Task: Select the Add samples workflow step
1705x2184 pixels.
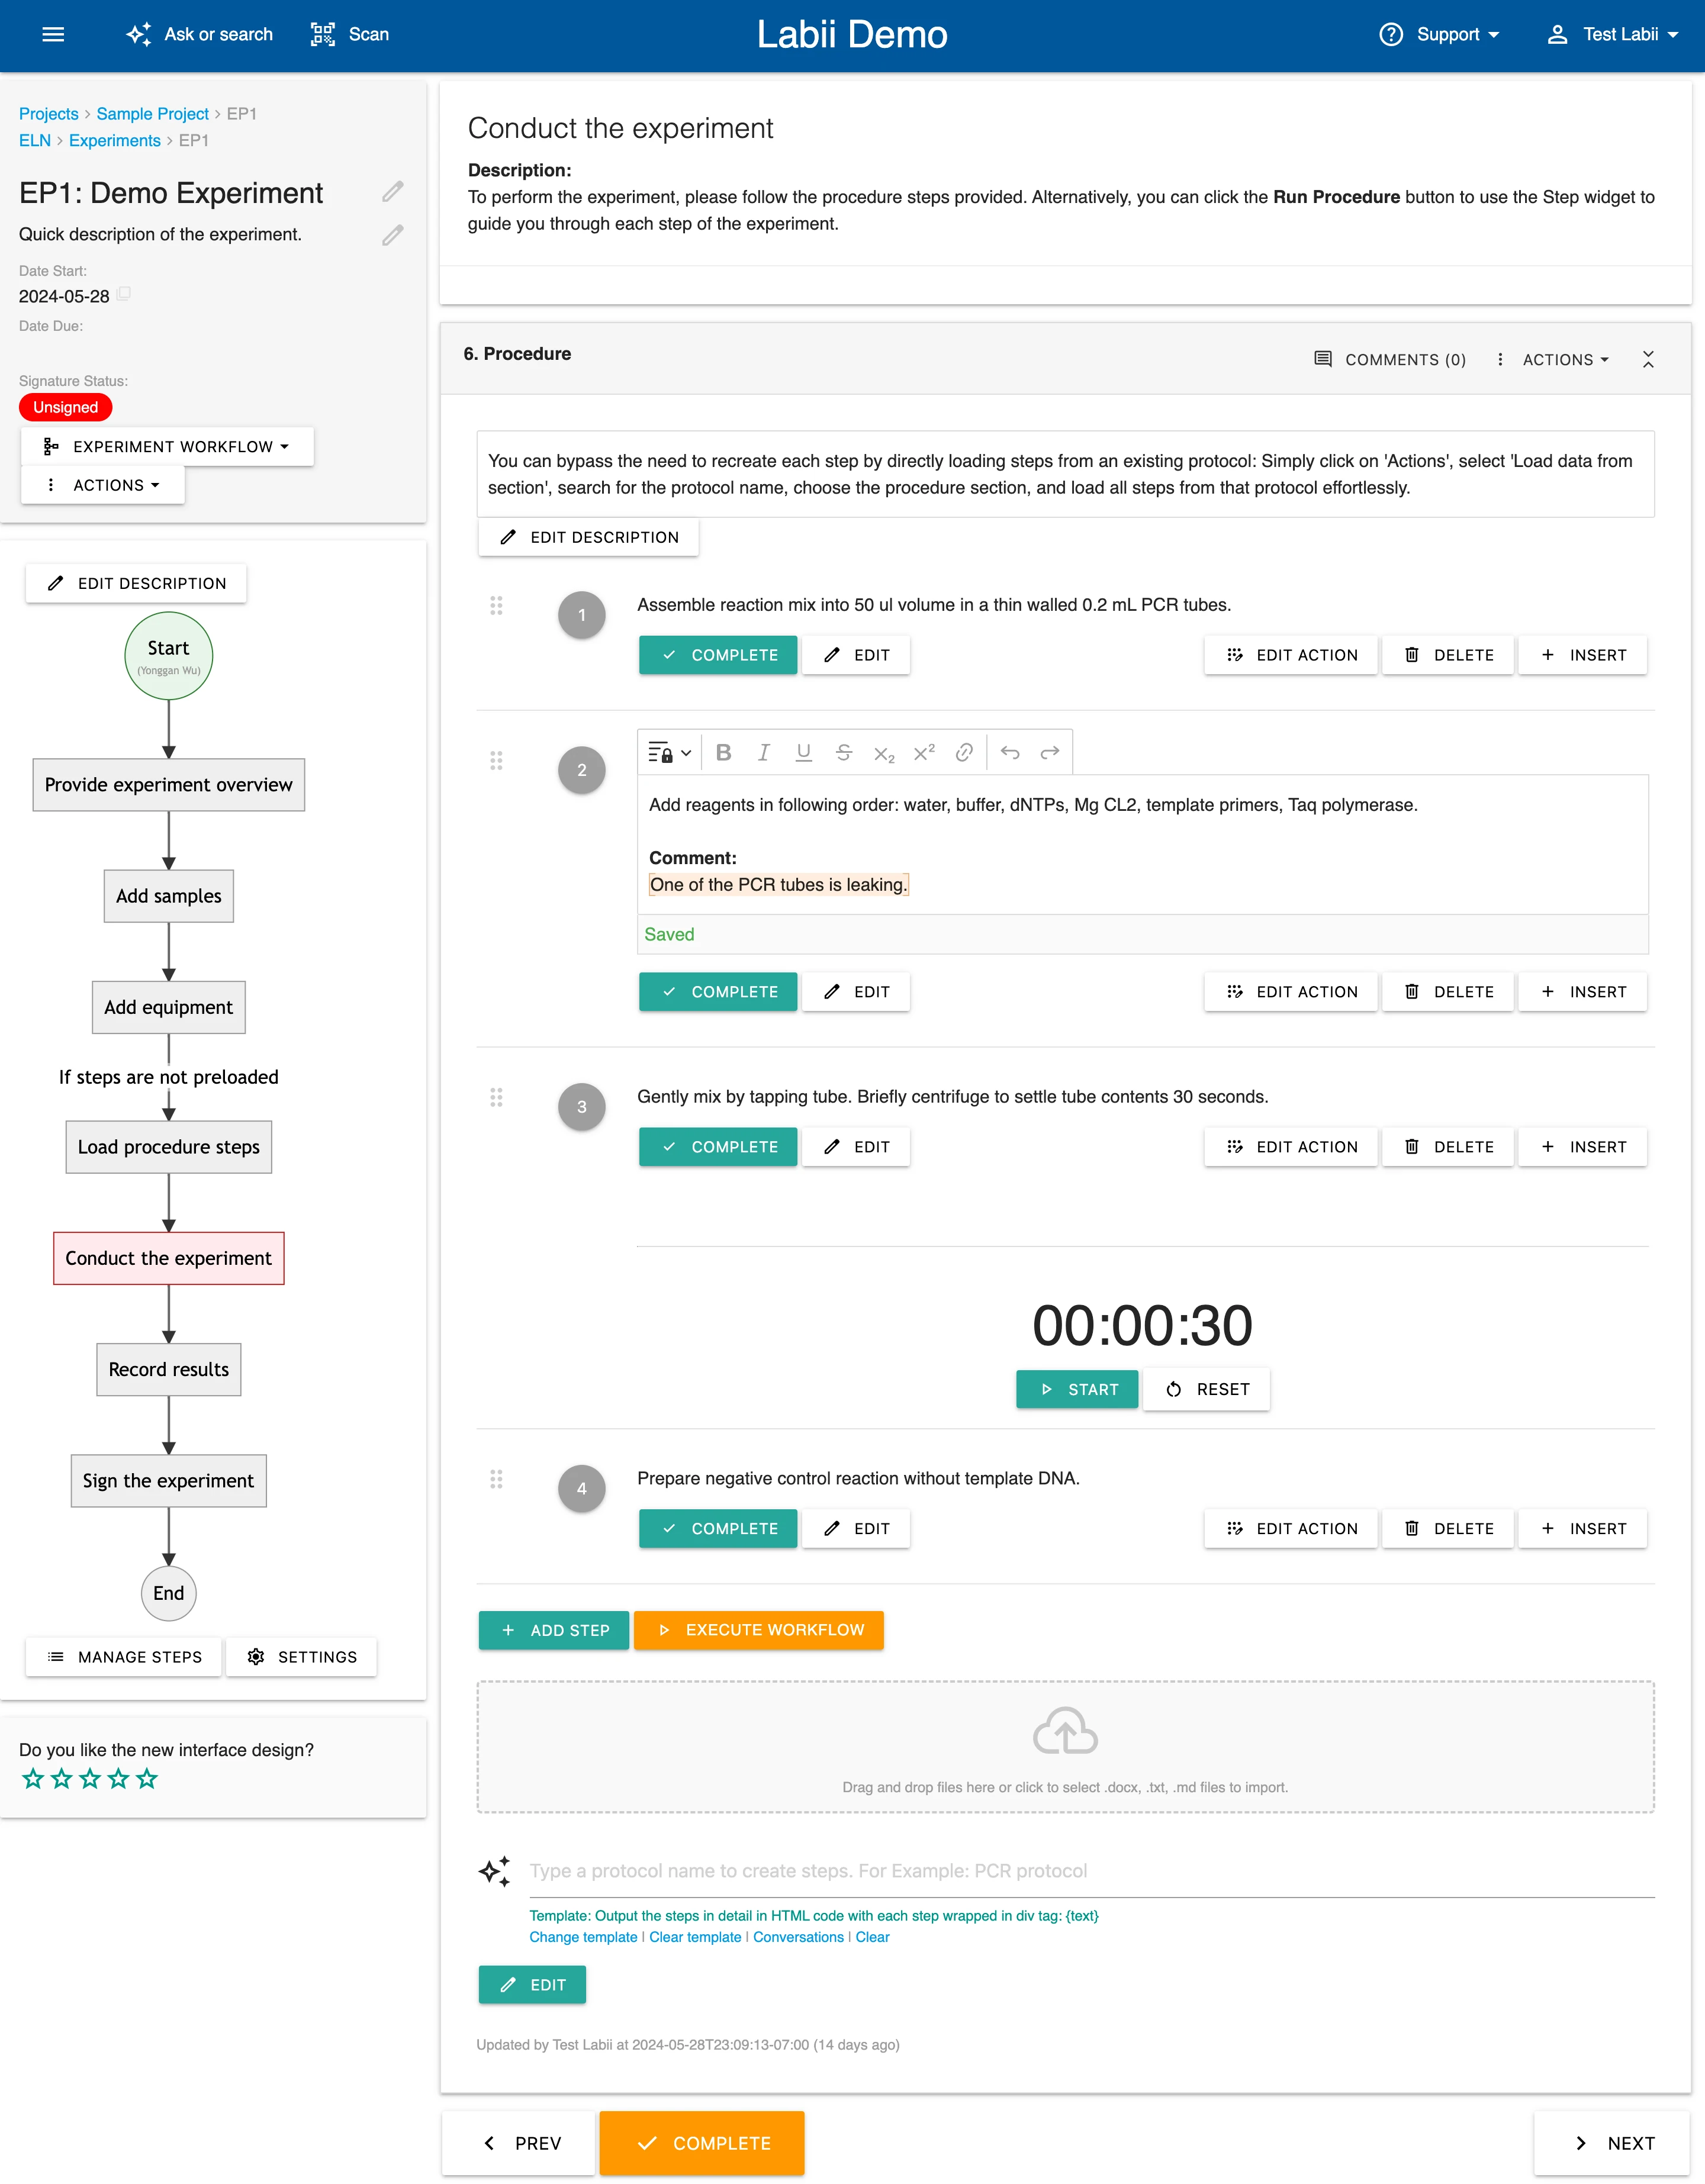Action: tap(168, 896)
